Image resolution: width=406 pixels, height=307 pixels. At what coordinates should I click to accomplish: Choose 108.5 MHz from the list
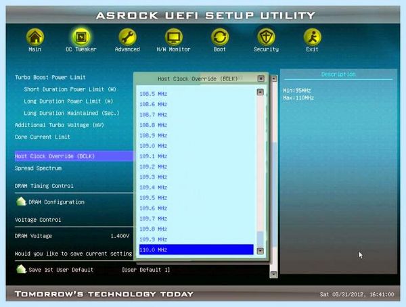point(154,94)
